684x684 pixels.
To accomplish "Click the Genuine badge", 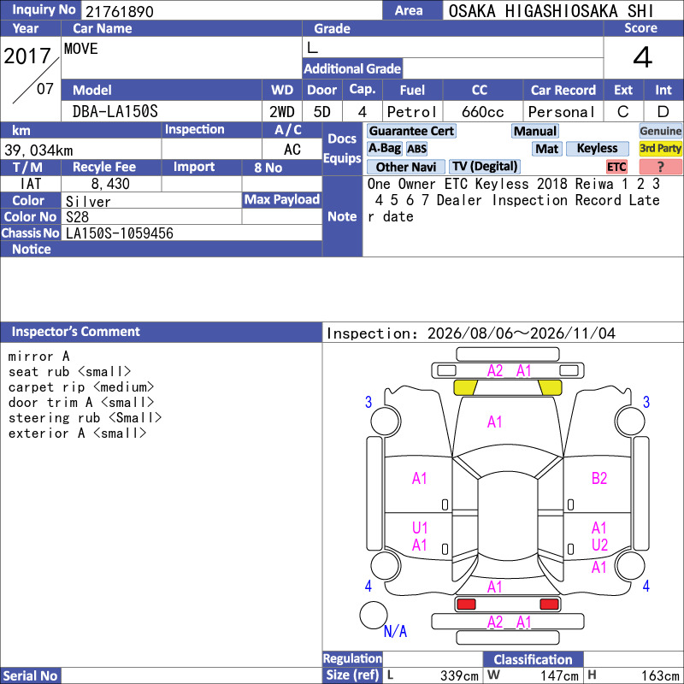I will [660, 131].
